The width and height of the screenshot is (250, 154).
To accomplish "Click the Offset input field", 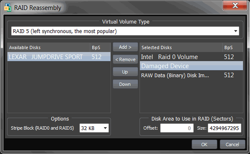I will [x=177, y=128].
